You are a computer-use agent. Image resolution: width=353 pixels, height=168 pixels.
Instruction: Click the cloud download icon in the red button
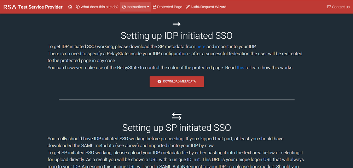pyautogui.click(x=160, y=82)
